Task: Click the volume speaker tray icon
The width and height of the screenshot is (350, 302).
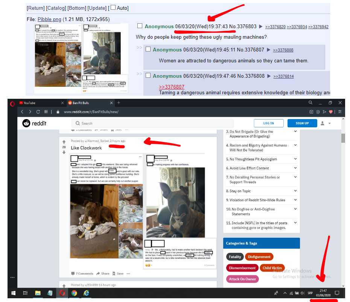Action: pyautogui.click(x=303, y=293)
